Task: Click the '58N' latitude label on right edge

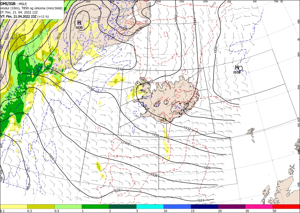Action: 298,184
